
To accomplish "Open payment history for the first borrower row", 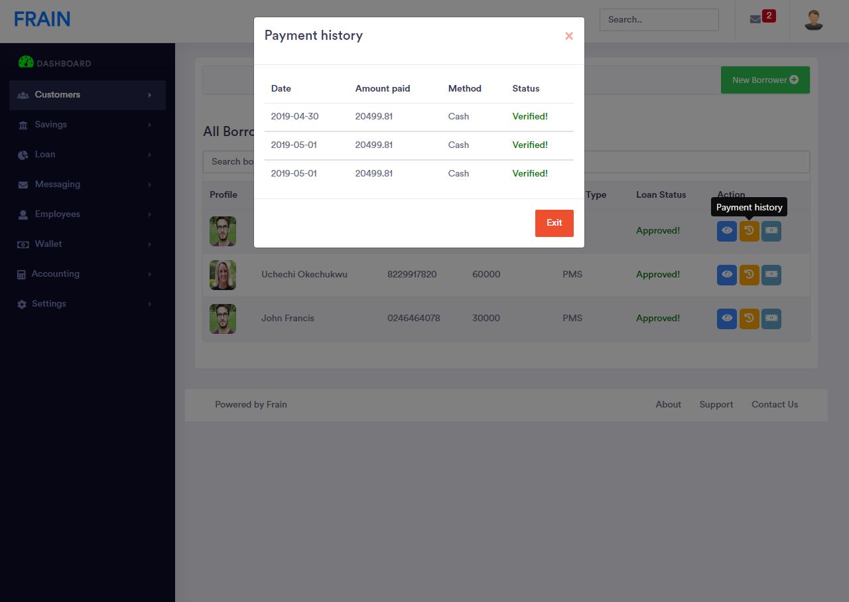I will [749, 231].
